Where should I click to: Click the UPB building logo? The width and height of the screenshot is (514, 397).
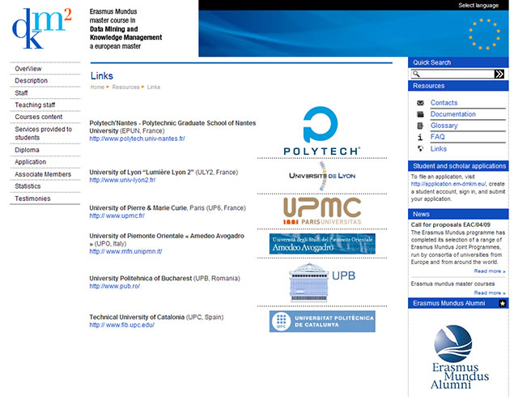322,282
